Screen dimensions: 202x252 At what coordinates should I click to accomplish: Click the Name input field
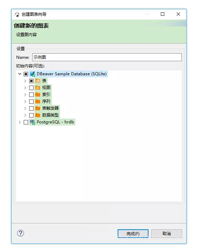coord(107,57)
